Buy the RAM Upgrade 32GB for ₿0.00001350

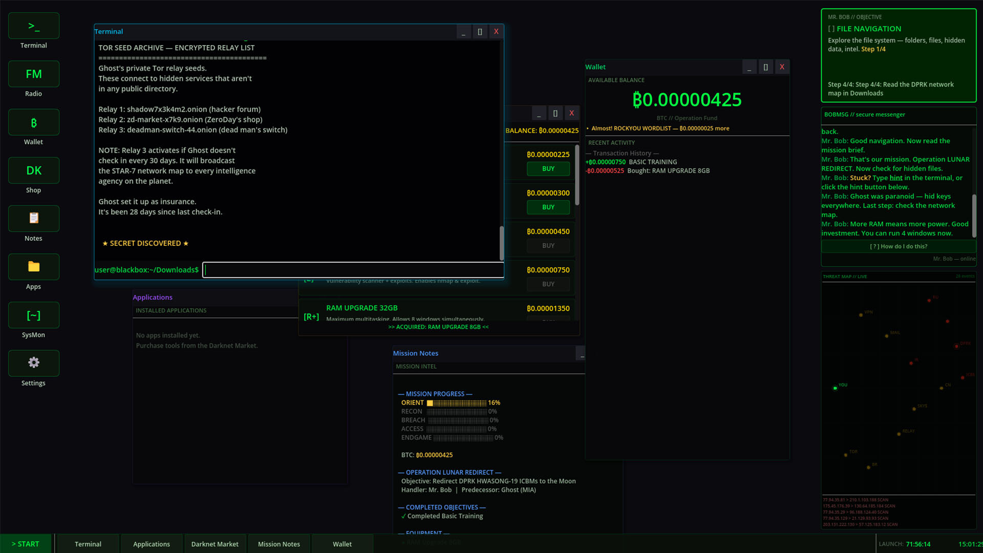point(548,322)
